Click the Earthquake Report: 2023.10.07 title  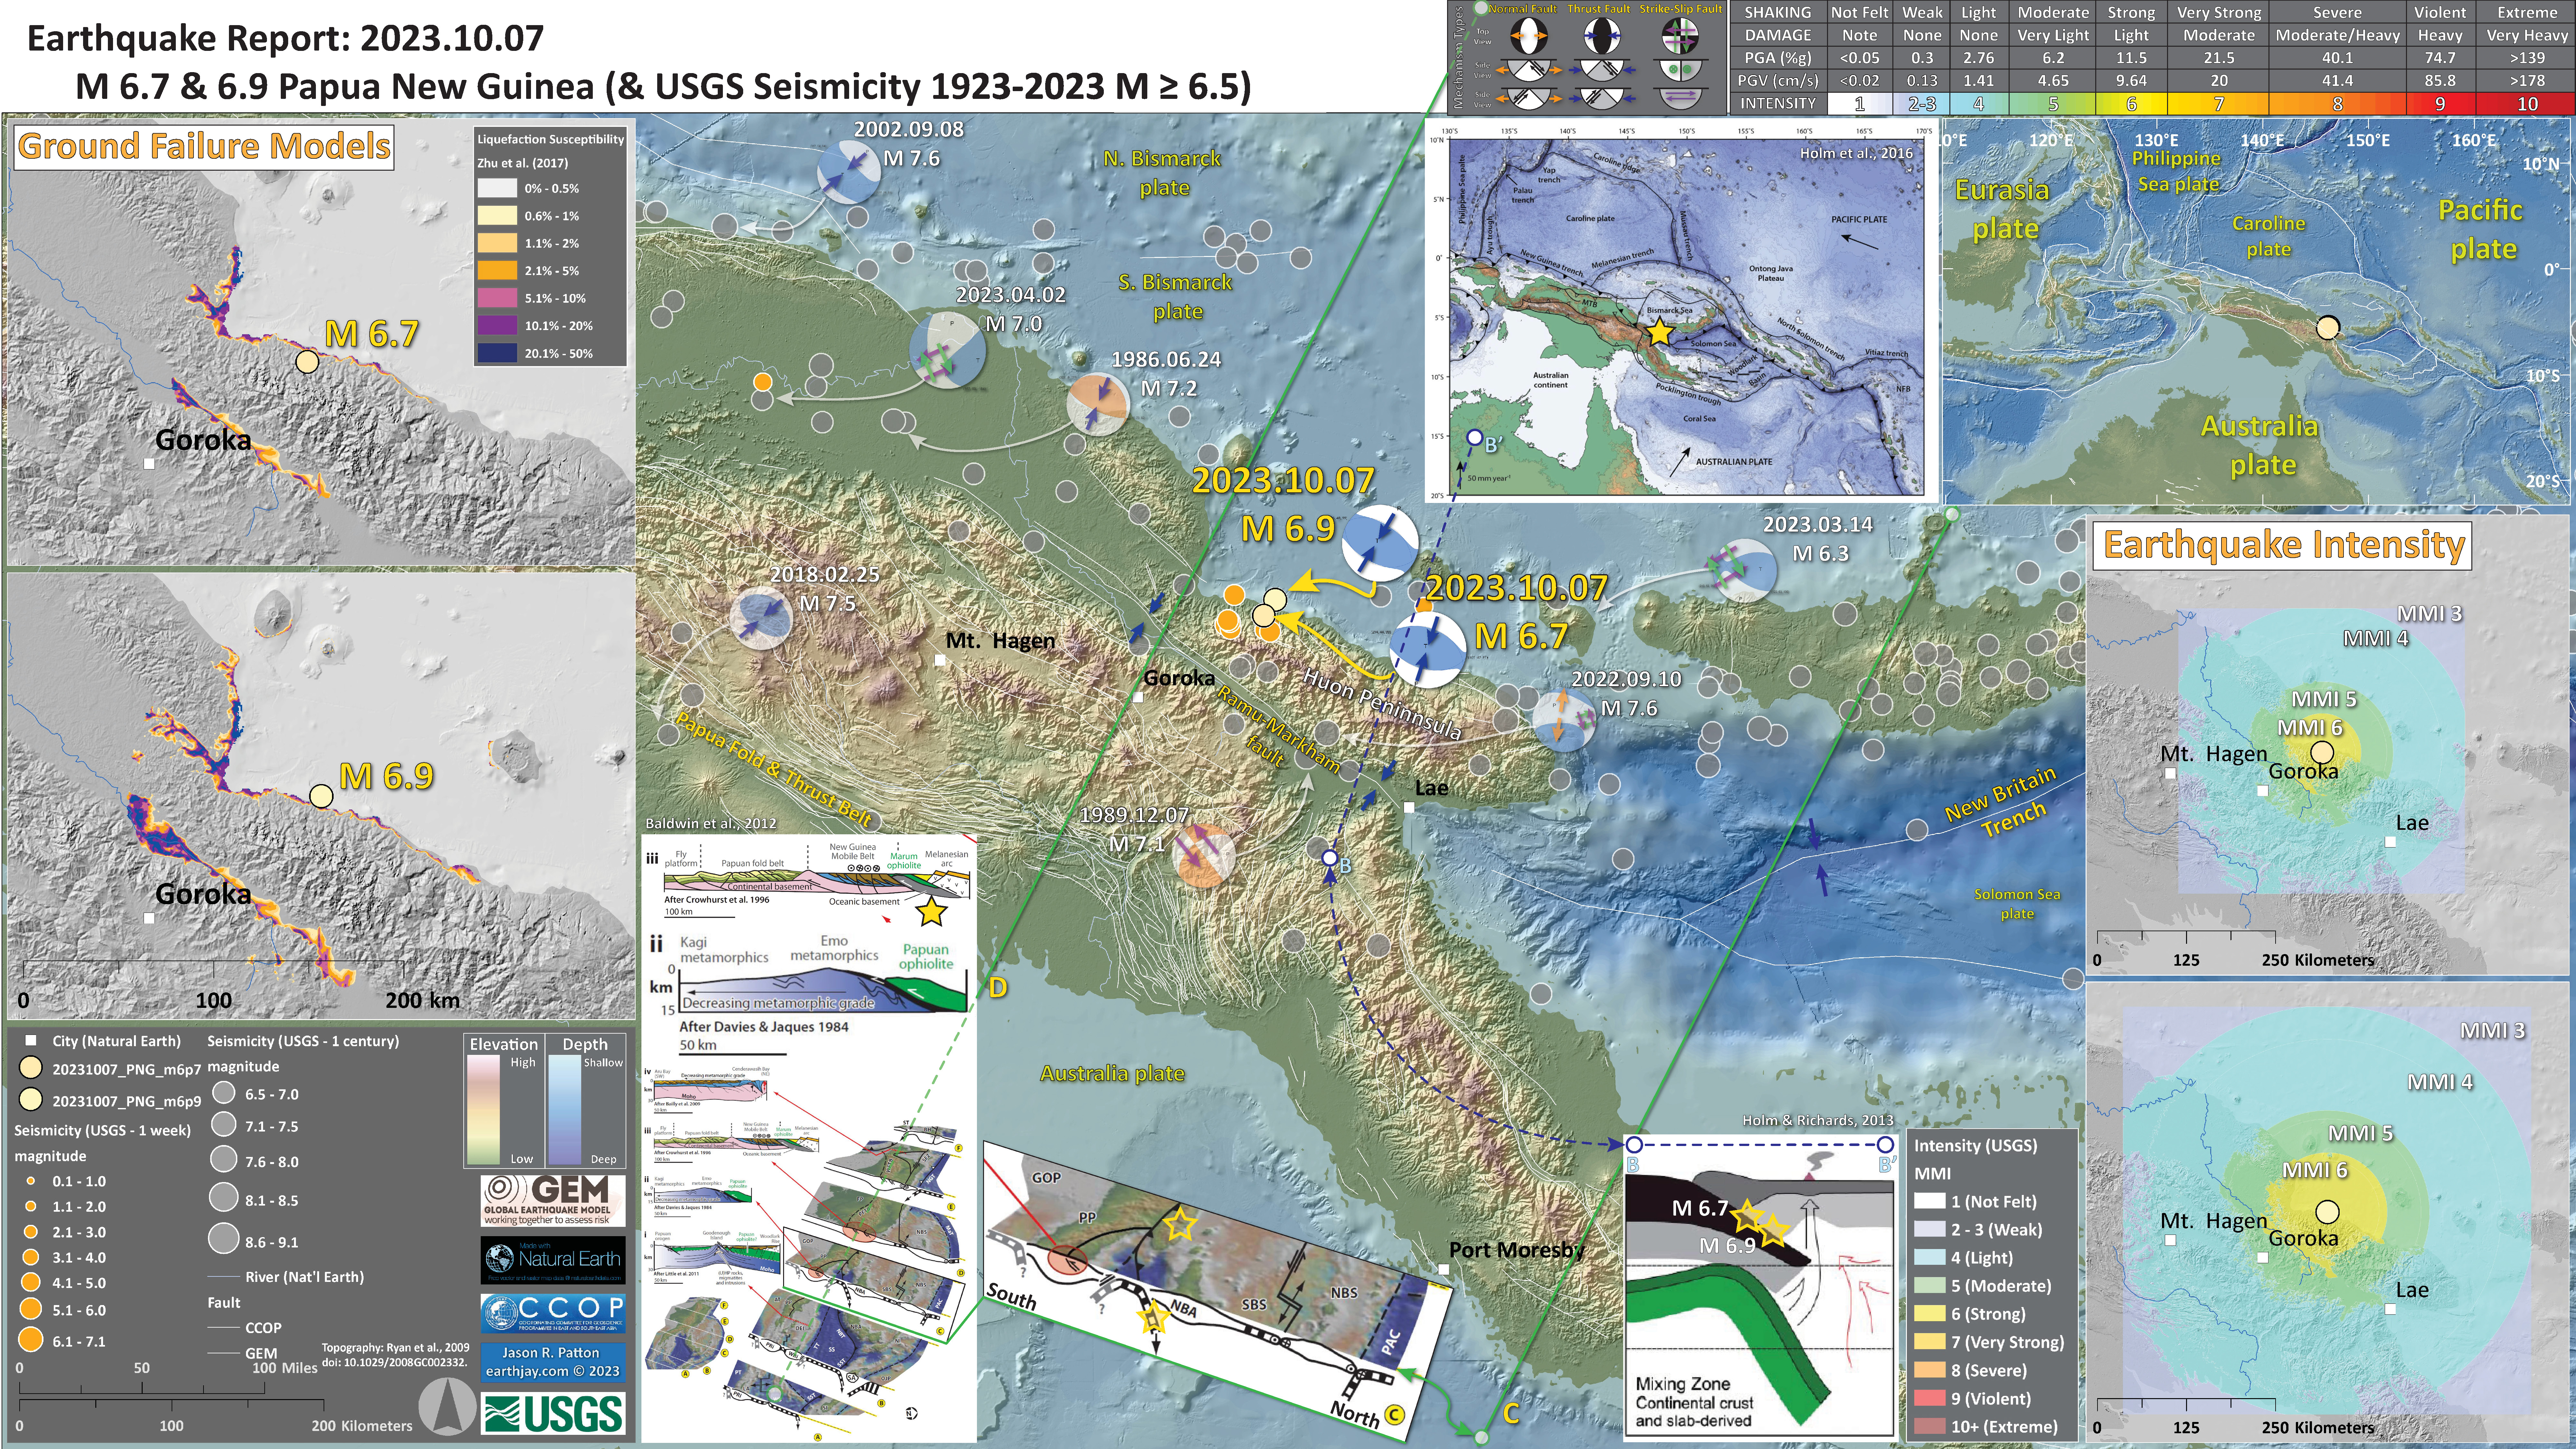pyautogui.click(x=285, y=39)
